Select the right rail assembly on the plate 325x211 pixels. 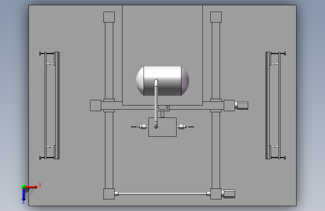(x=275, y=105)
